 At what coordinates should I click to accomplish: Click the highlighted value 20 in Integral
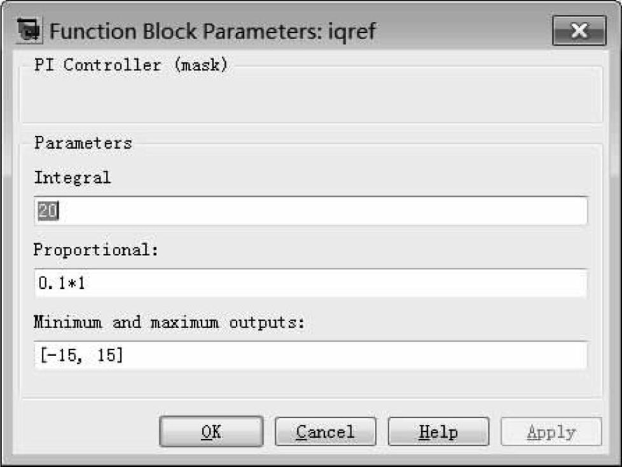(x=48, y=211)
